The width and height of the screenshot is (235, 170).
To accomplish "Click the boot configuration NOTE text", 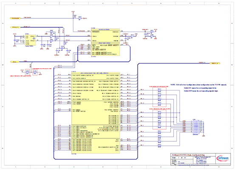I will click(198, 85).
